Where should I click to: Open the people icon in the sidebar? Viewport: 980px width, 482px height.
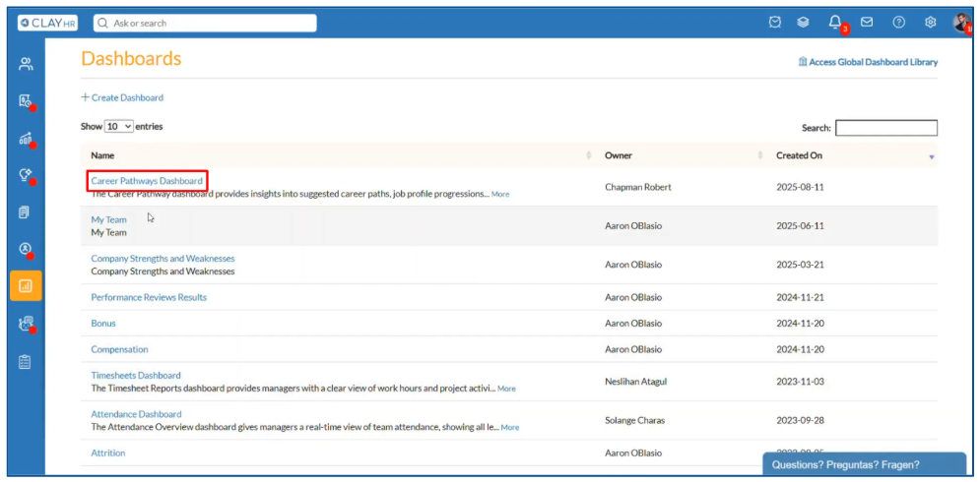pyautogui.click(x=26, y=64)
